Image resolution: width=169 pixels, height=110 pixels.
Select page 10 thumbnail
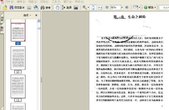[18, 58]
